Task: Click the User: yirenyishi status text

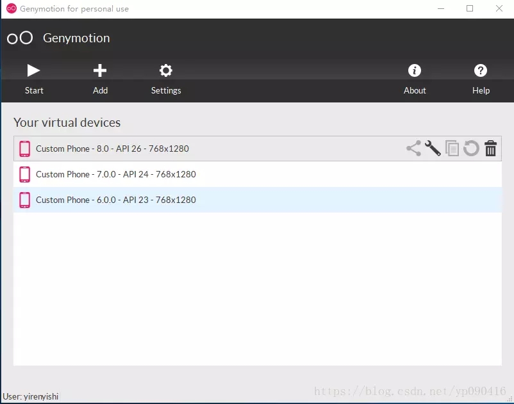Action: (31, 396)
